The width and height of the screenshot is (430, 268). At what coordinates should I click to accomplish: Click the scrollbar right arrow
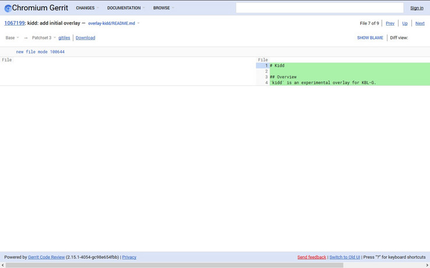(x=427, y=265)
